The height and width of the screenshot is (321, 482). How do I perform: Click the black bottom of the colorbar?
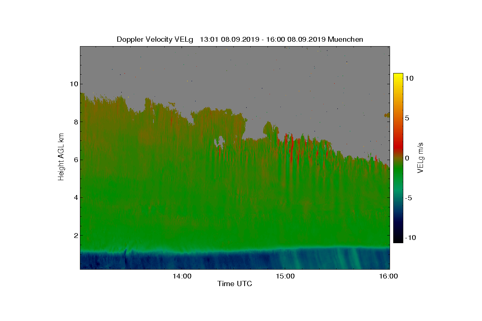click(398, 240)
